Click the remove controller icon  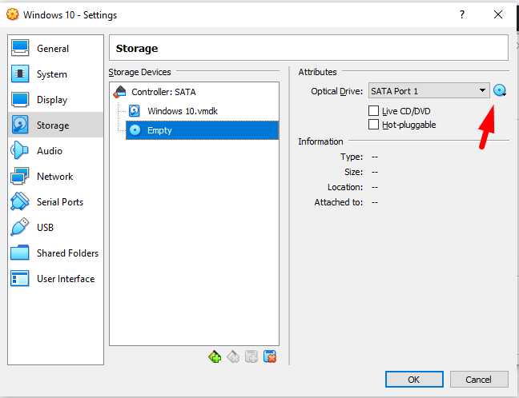coord(232,356)
